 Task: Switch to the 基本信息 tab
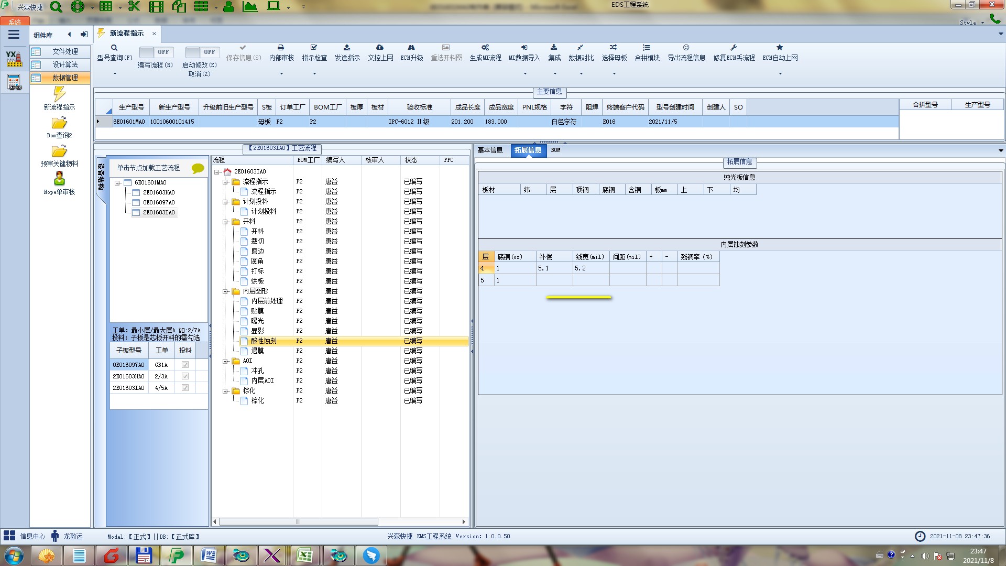(490, 150)
